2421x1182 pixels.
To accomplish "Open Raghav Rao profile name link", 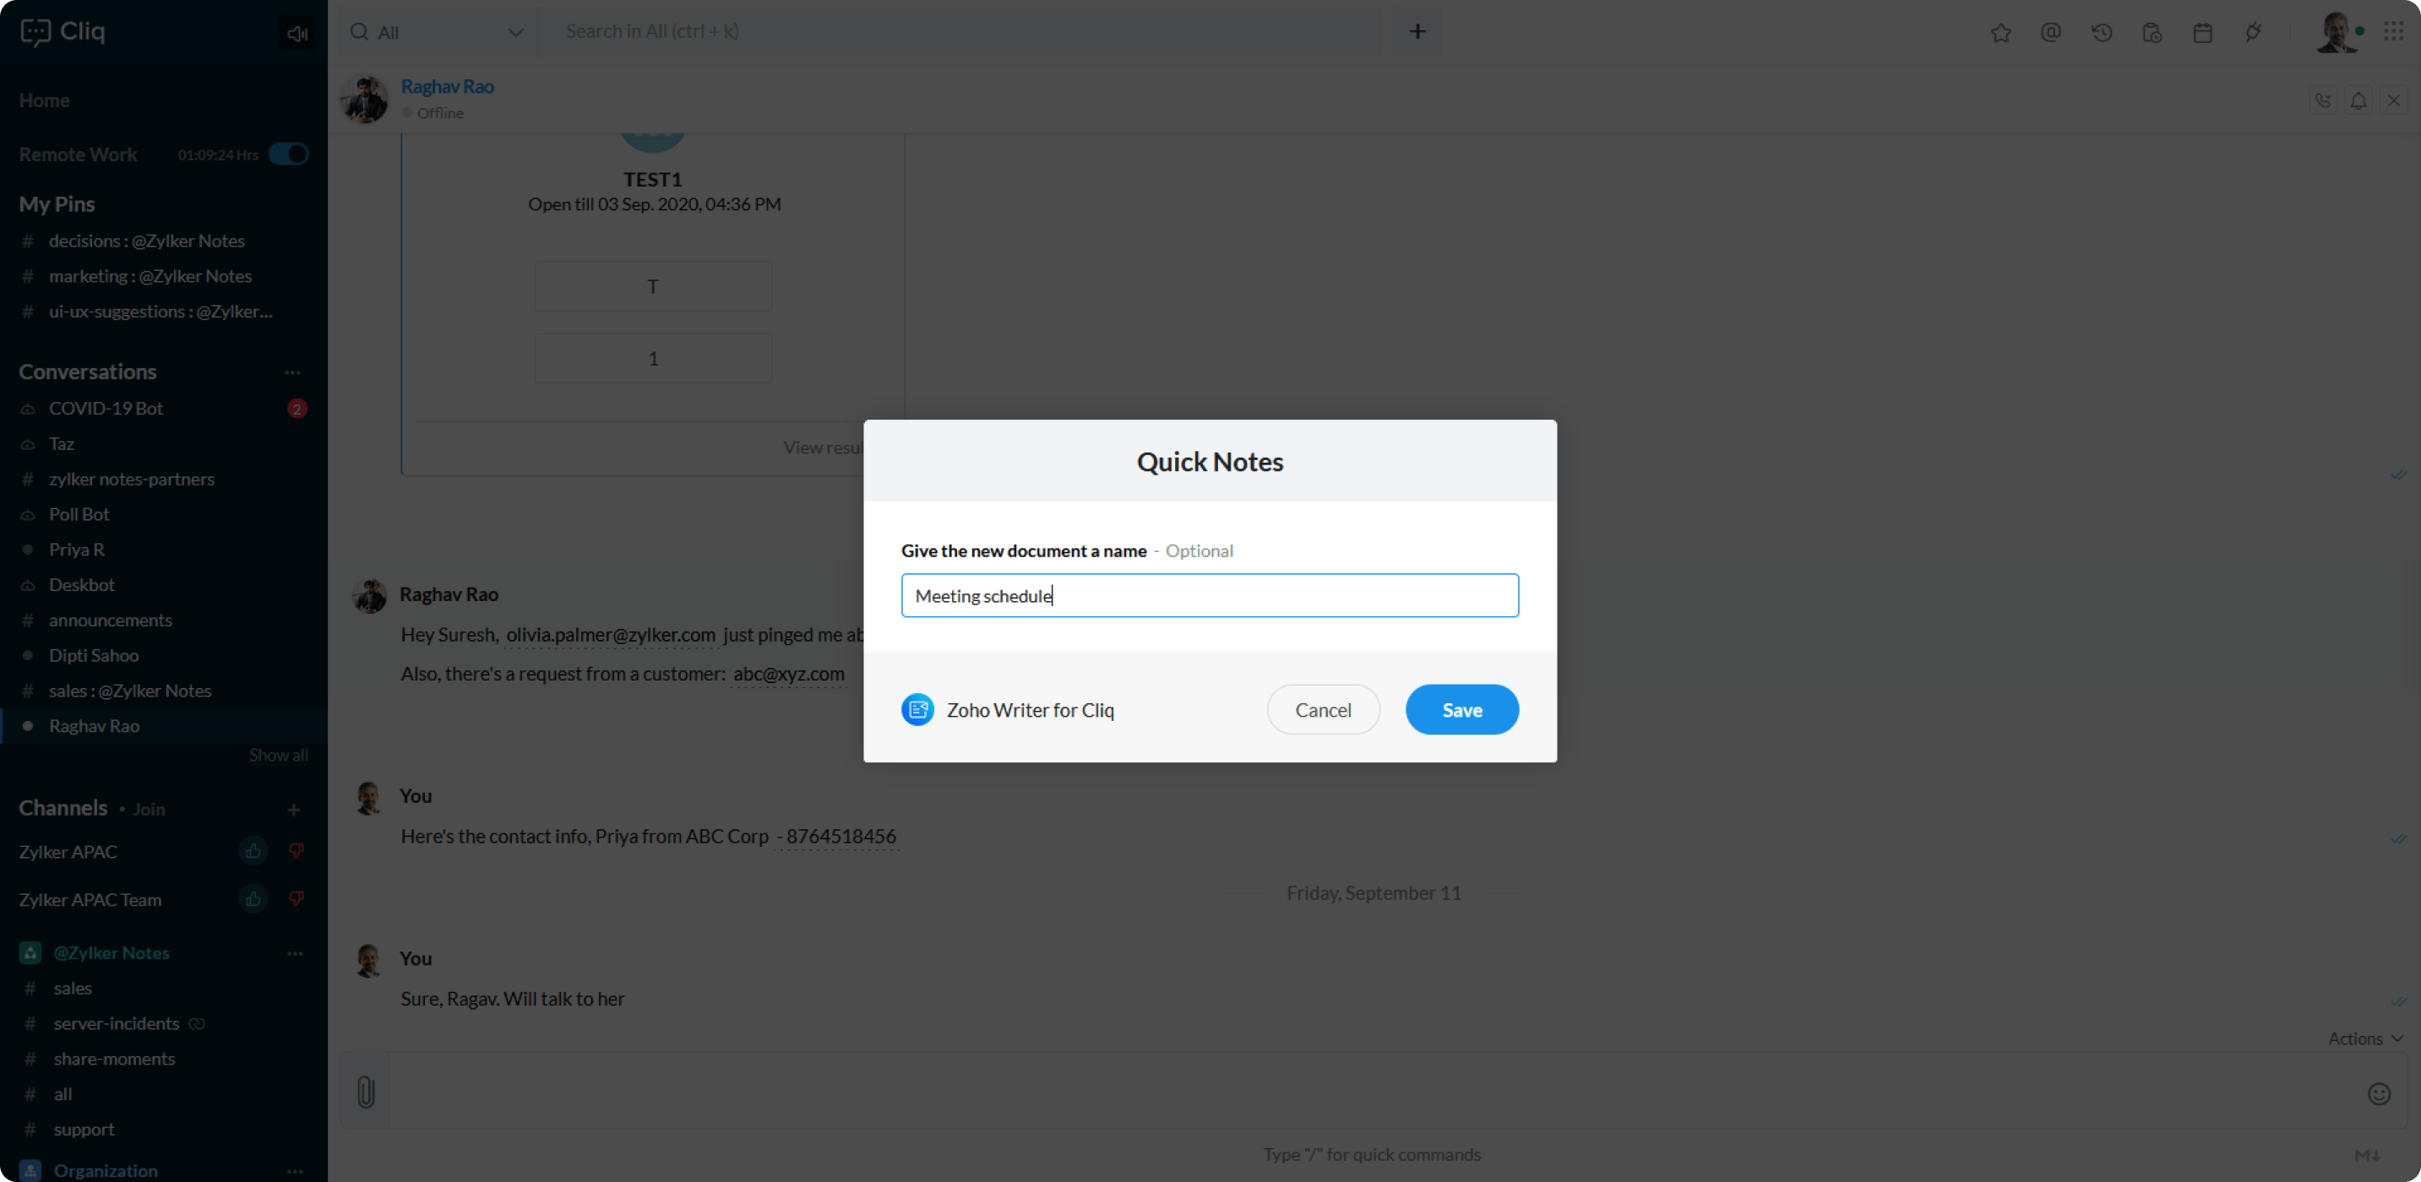I will (x=448, y=86).
